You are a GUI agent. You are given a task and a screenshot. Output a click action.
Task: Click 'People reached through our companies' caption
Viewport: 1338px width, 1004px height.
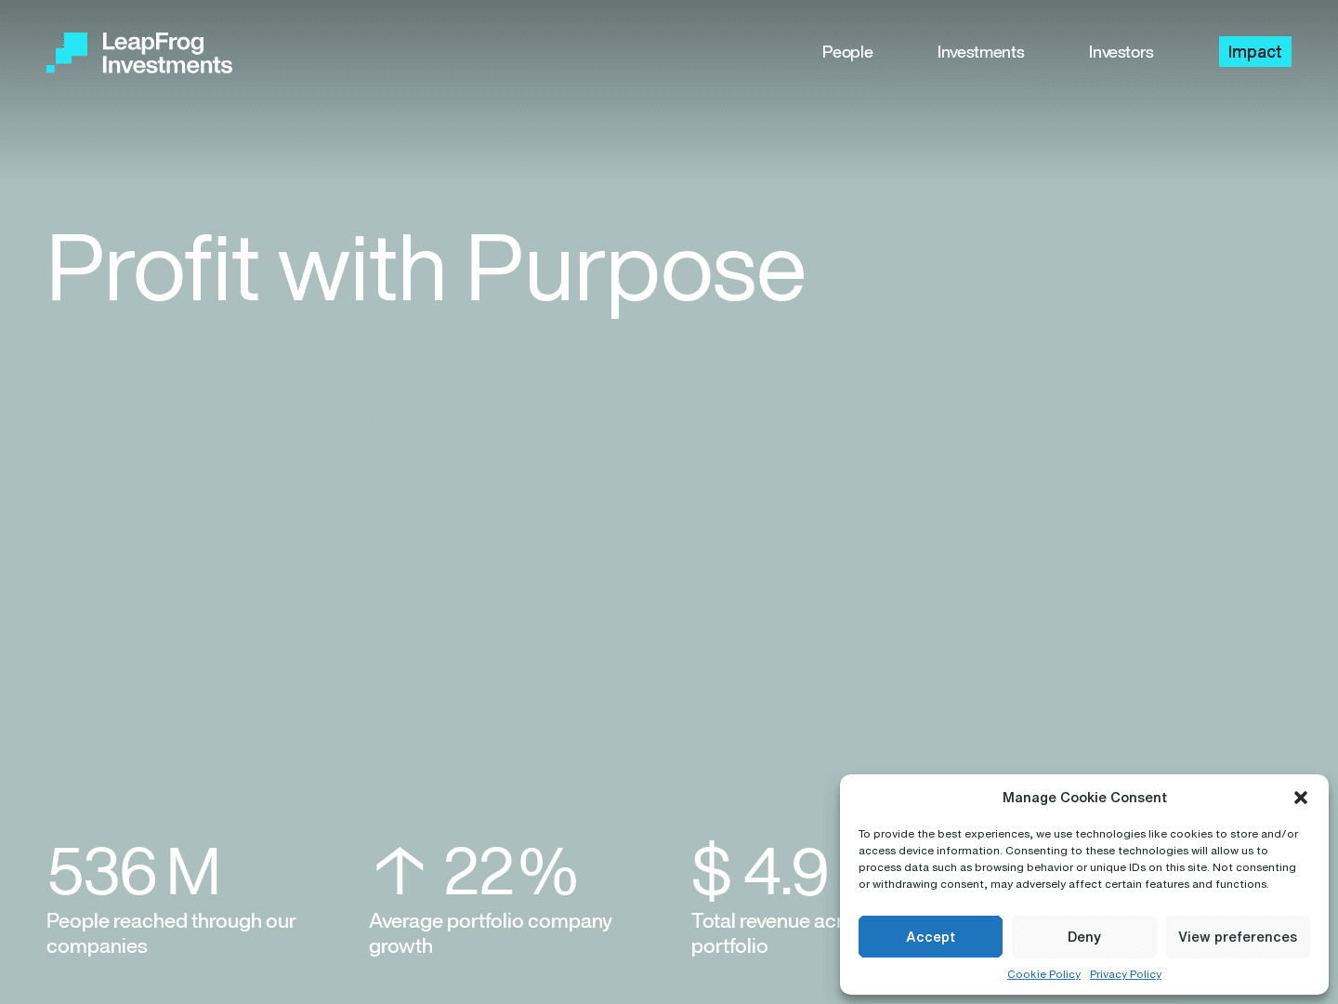(171, 932)
